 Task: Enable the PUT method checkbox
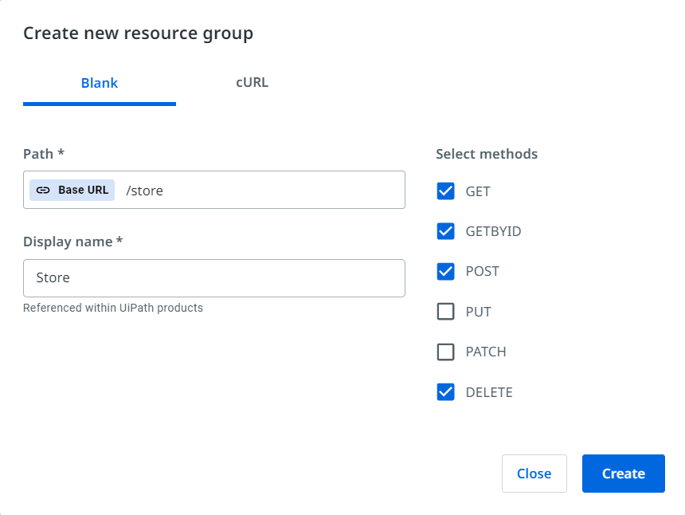[445, 312]
